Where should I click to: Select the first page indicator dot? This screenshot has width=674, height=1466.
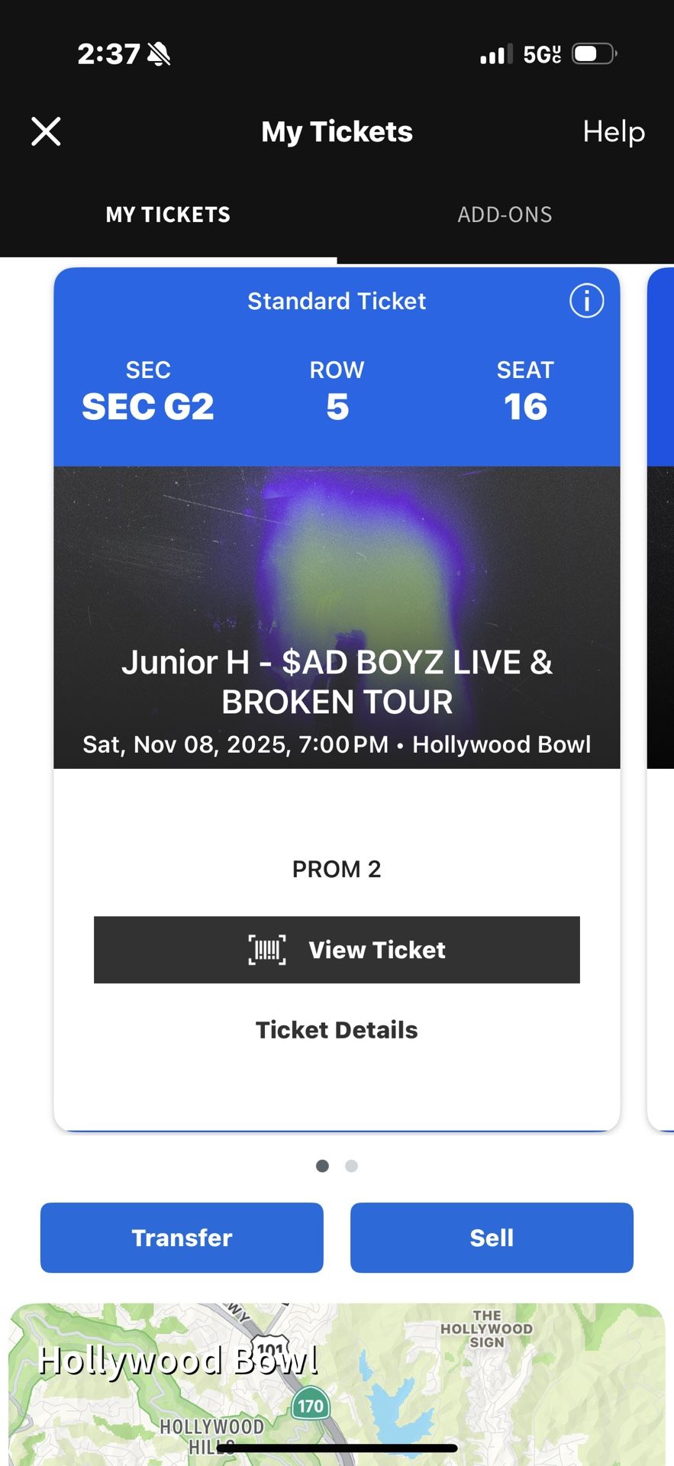tap(322, 1166)
